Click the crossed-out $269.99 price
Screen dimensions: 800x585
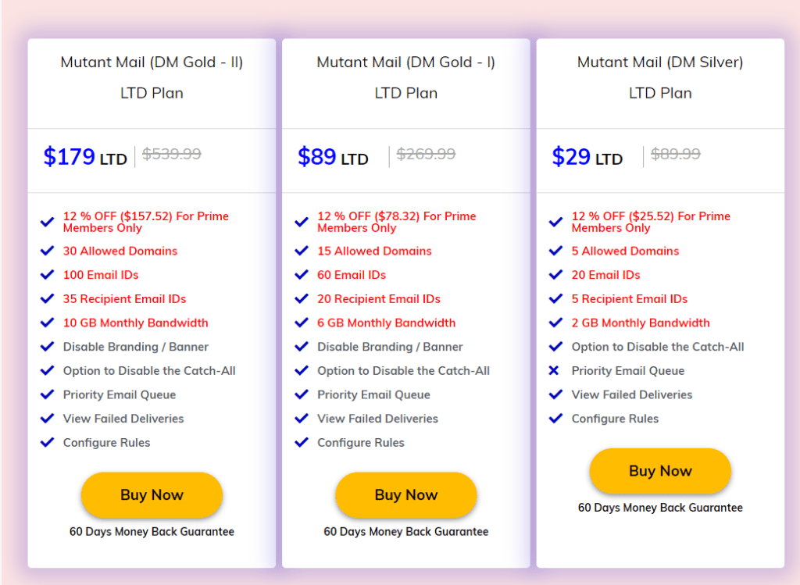tap(425, 155)
